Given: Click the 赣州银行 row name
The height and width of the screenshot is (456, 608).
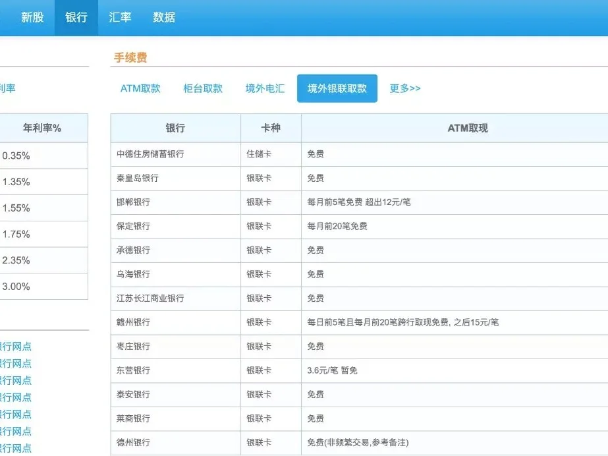Looking at the screenshot, I should pos(133,322).
